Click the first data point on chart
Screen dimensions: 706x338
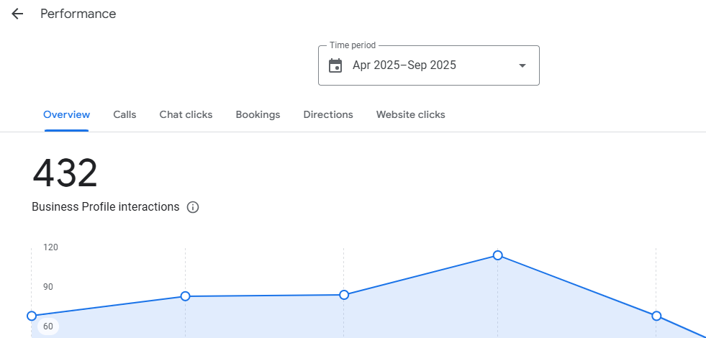(x=32, y=316)
